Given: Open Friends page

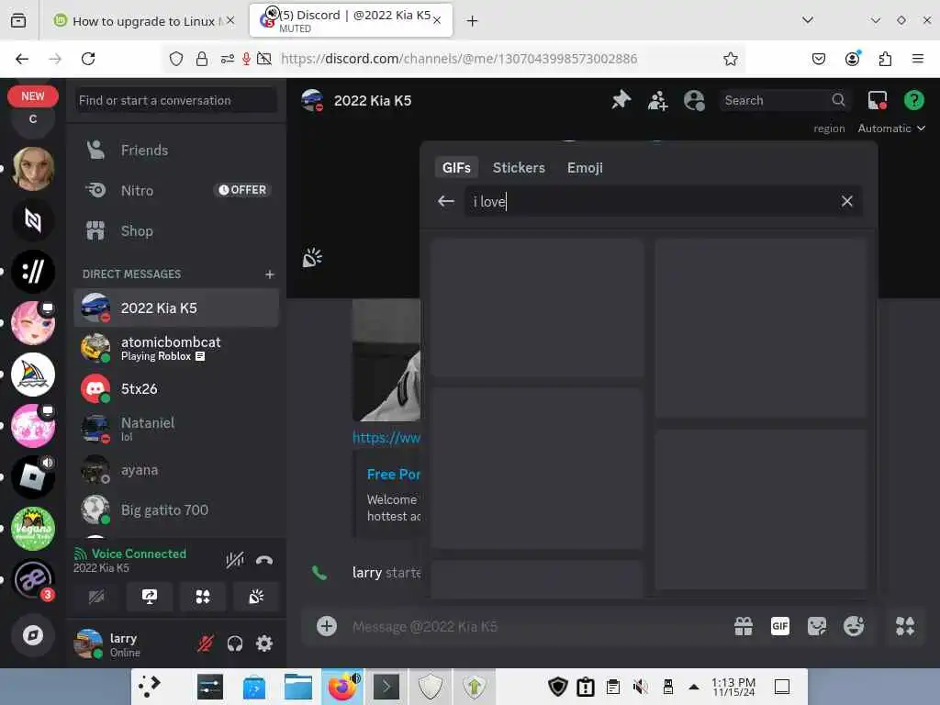Looking at the screenshot, I should (175, 150).
